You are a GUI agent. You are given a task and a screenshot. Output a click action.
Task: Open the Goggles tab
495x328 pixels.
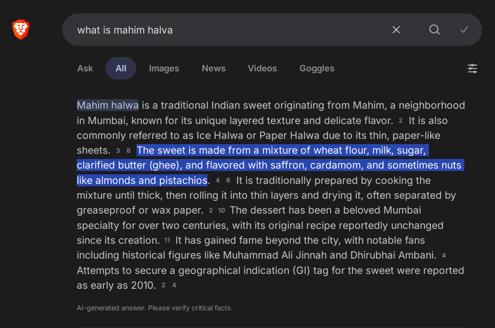(x=317, y=68)
